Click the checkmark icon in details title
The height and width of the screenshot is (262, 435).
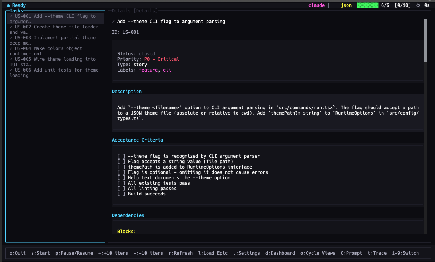pos(113,22)
